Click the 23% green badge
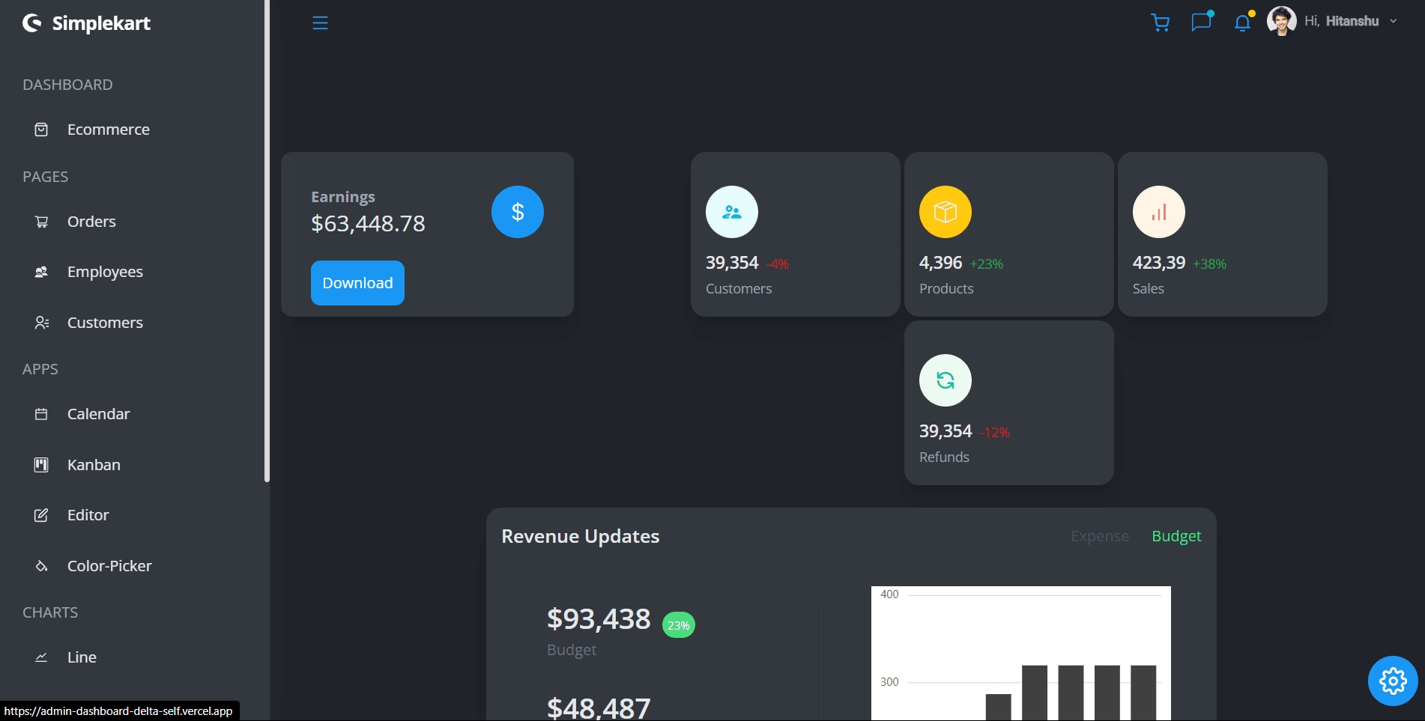Image resolution: width=1425 pixels, height=721 pixels. (679, 625)
